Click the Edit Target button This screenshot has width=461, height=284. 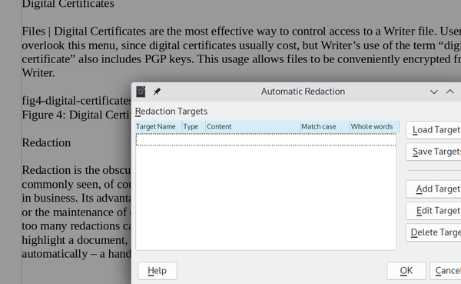(433, 211)
